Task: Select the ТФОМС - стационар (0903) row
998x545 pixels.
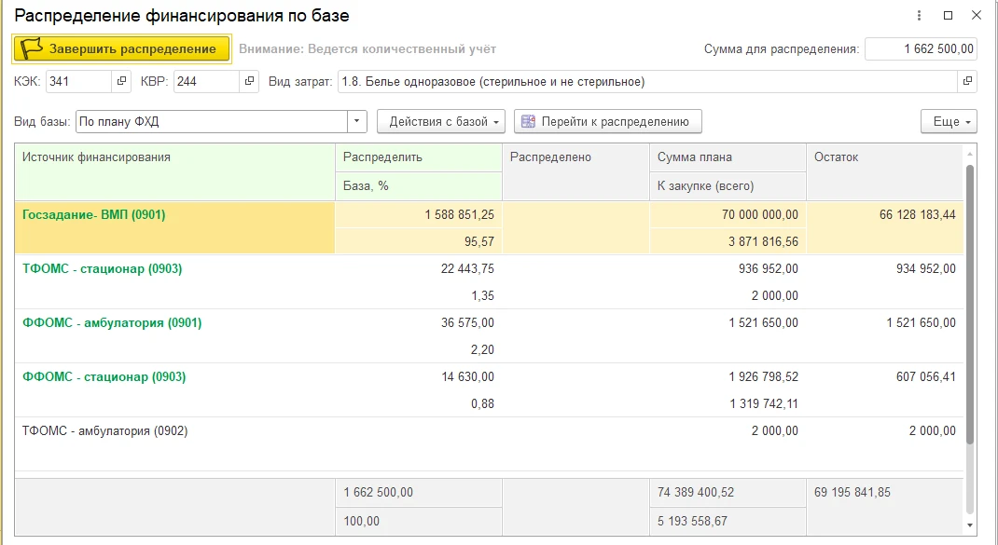Action: point(489,281)
